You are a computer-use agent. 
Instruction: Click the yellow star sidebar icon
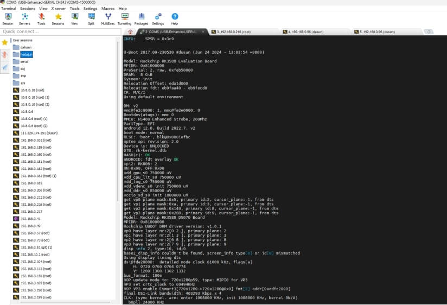coord(5,42)
